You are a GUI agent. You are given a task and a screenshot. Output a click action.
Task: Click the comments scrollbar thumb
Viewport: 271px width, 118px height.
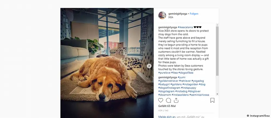217,51
